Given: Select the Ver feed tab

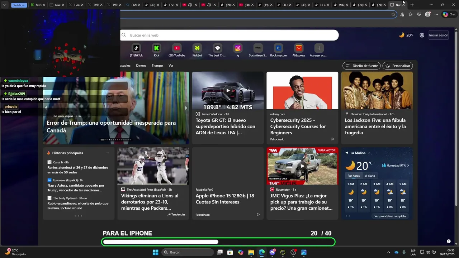Looking at the screenshot, I should click(171, 66).
